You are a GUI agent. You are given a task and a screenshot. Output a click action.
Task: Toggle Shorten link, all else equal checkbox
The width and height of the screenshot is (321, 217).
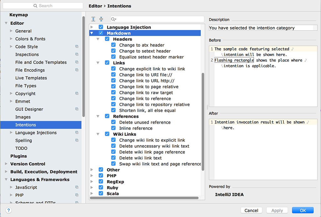pos(113,110)
